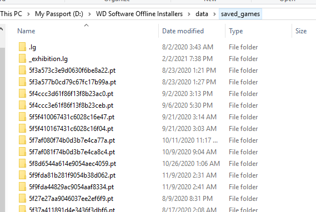Click scroll-up arrow of navigation pane

tap(2, 29)
